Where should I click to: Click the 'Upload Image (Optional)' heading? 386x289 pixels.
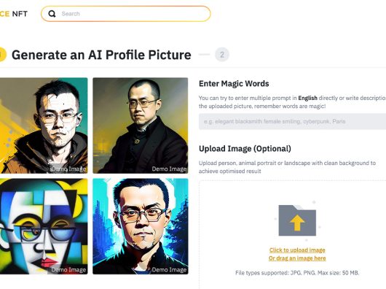tap(245, 149)
